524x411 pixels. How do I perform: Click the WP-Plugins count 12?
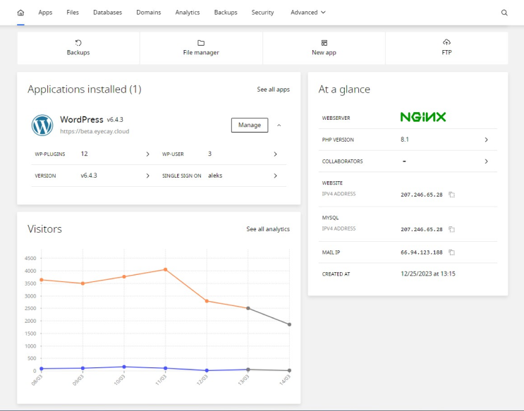coord(84,154)
